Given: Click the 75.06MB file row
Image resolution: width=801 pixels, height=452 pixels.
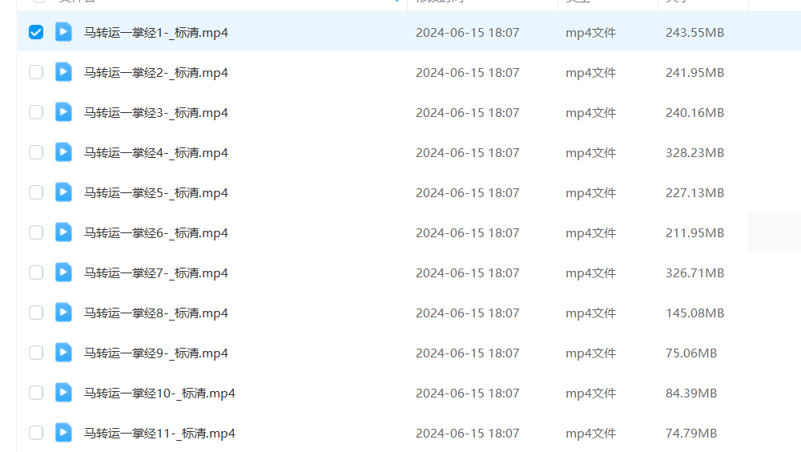Looking at the screenshot, I should pos(409,353).
